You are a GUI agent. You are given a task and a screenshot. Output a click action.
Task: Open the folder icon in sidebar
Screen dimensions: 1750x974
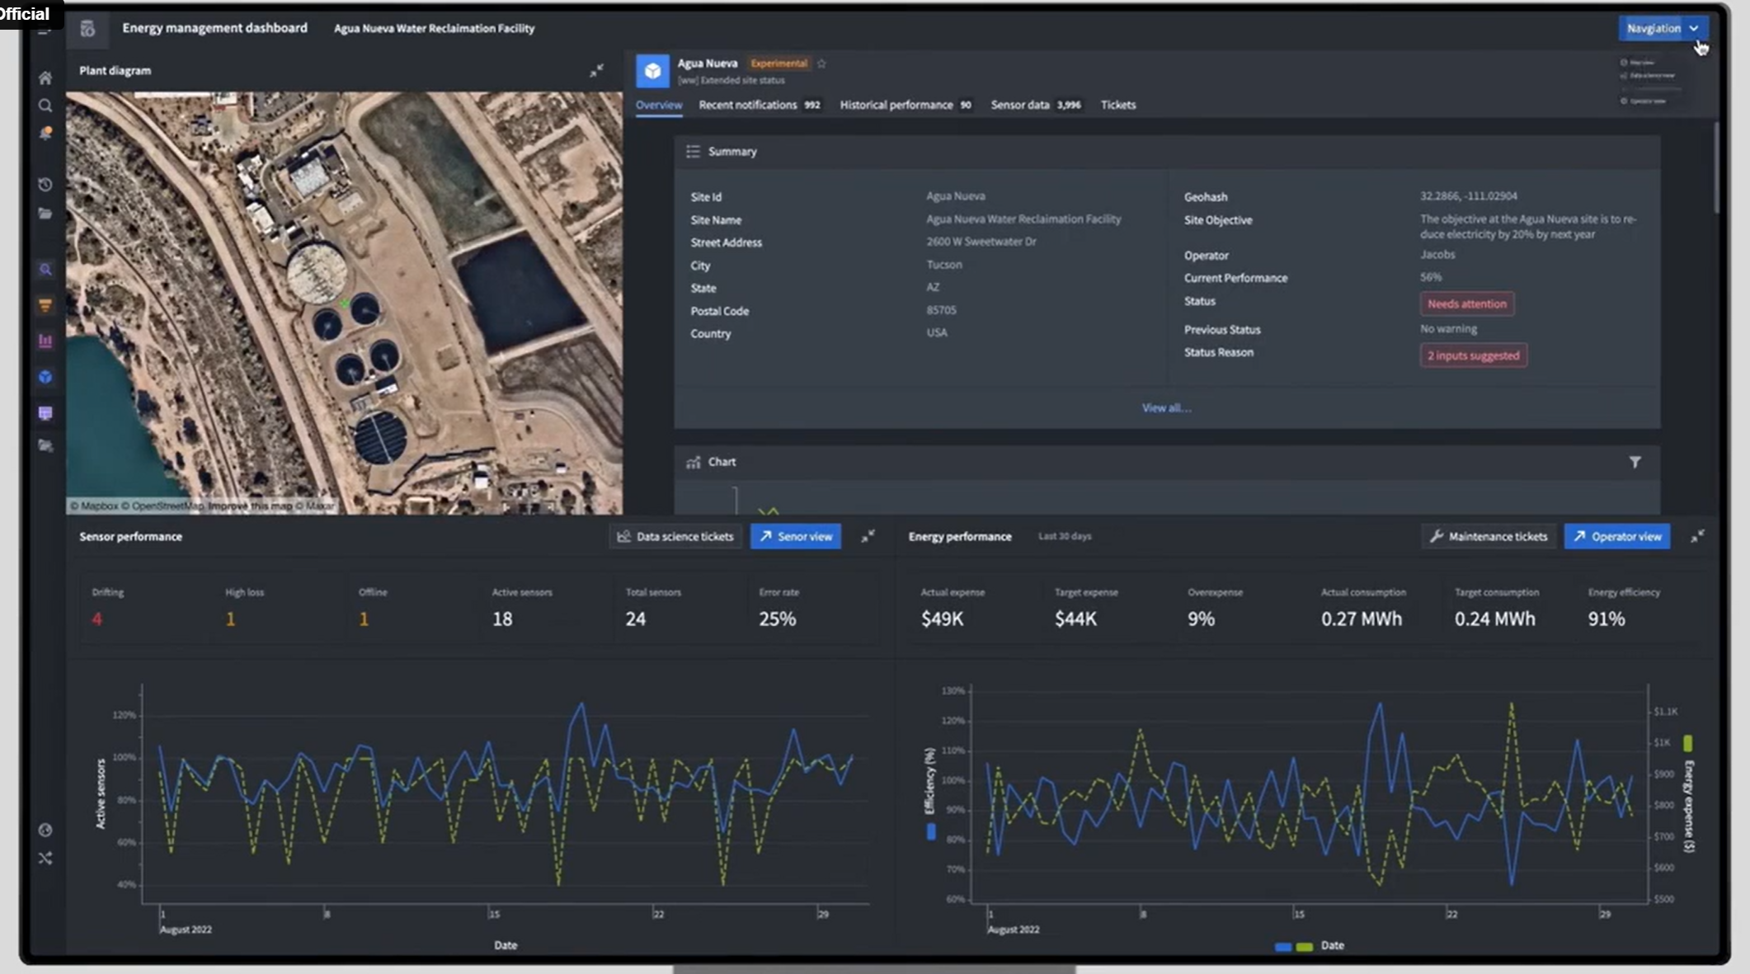(x=45, y=214)
